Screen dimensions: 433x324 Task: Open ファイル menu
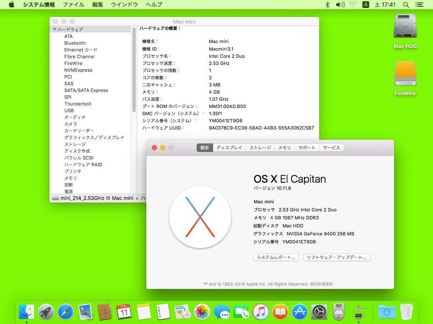74,5
